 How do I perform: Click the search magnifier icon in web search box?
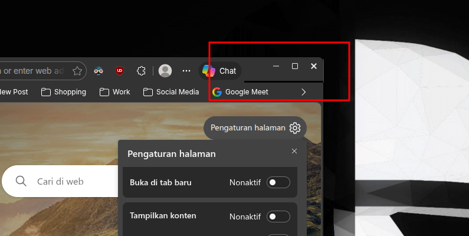point(21,181)
